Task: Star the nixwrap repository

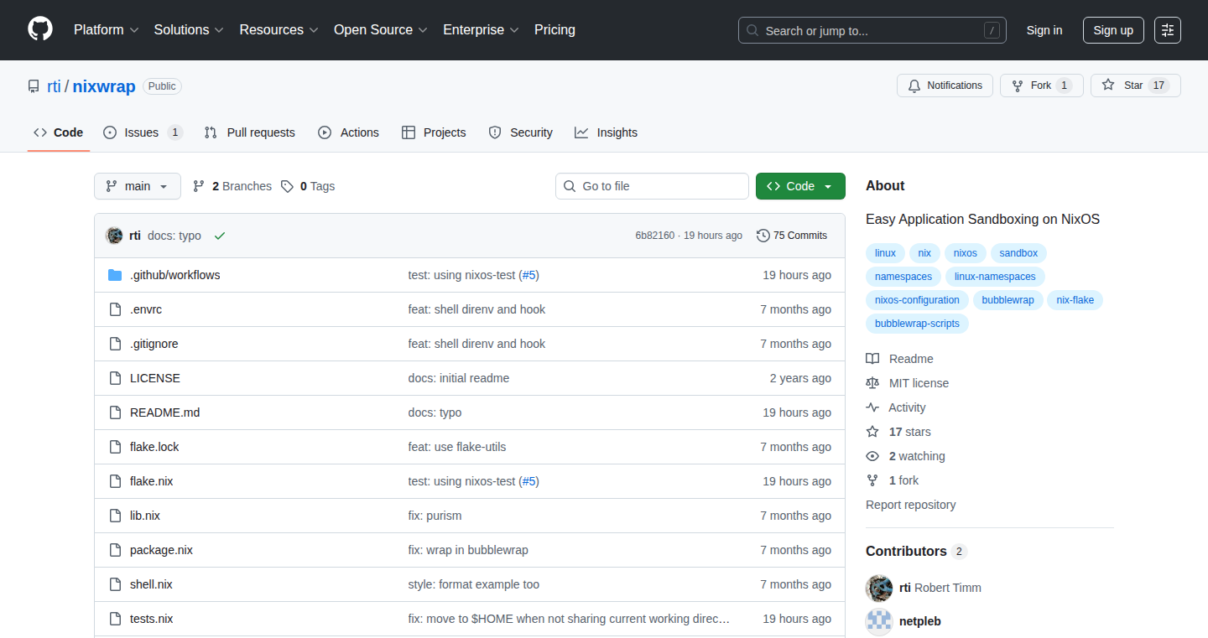Action: click(x=1136, y=86)
